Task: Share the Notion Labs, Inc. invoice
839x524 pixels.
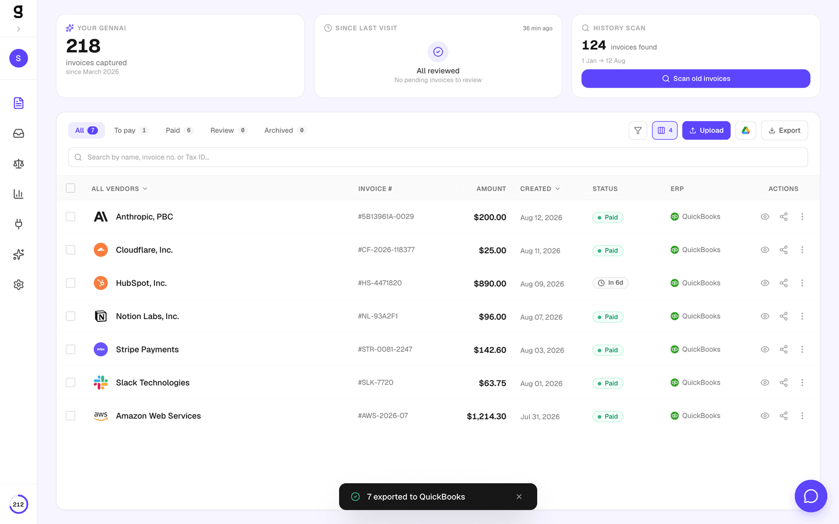Action: pyautogui.click(x=784, y=316)
